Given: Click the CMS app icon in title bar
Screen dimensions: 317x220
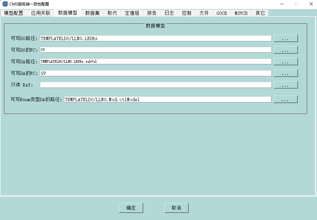Looking at the screenshot, I should [x=5, y=4].
